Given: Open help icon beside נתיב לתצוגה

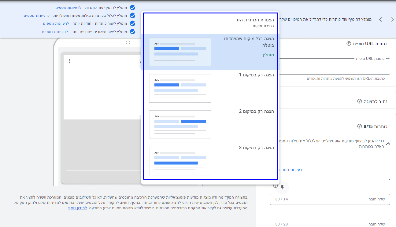Looking at the screenshot, I should tap(359, 101).
